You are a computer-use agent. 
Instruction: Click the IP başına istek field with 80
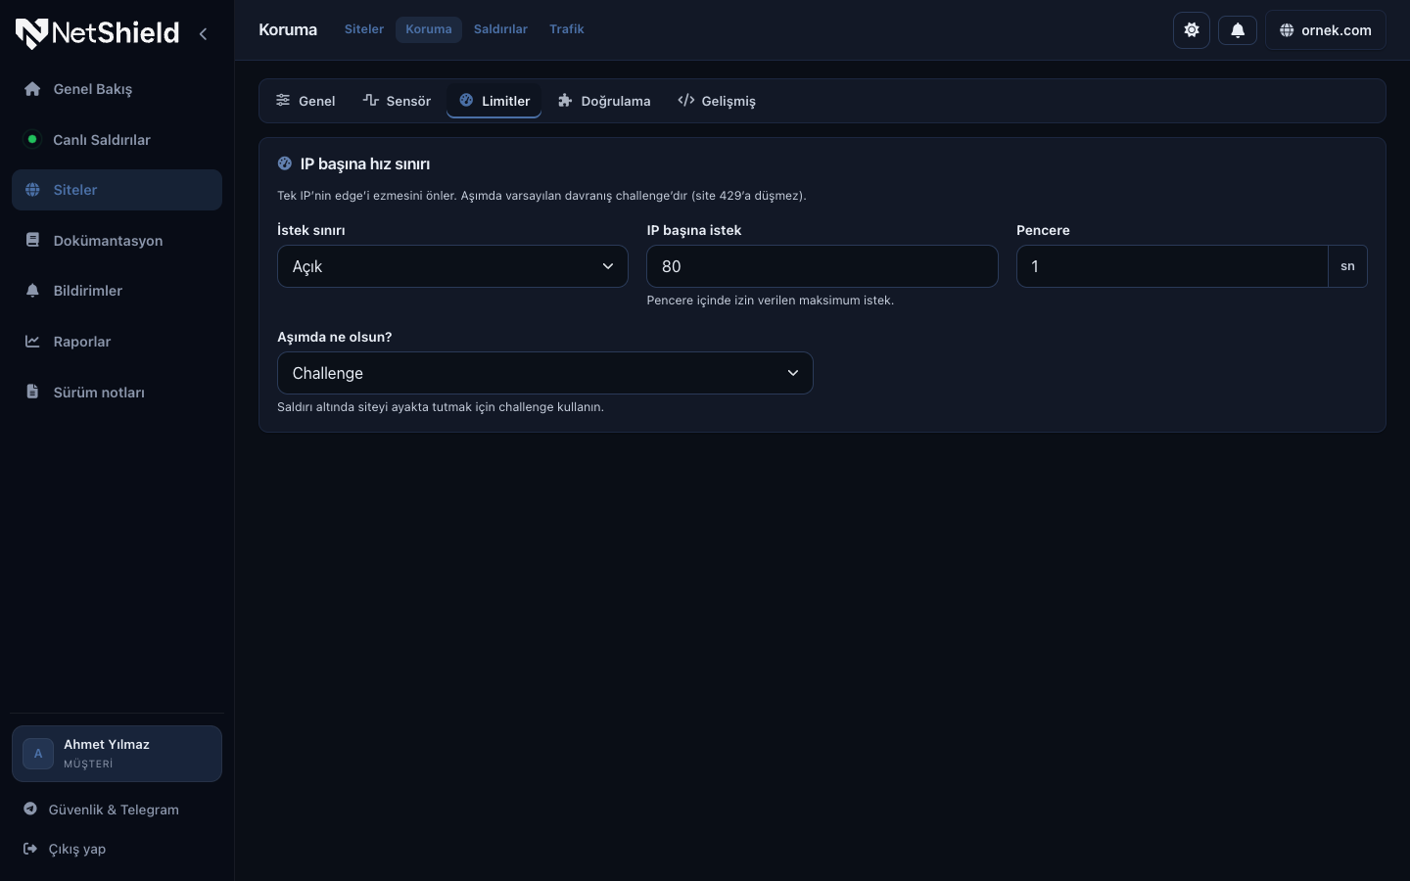point(822,266)
